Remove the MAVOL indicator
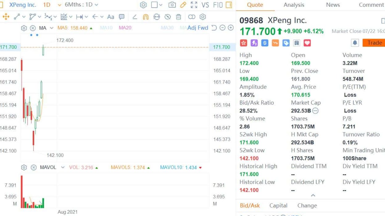 click(34, 167)
